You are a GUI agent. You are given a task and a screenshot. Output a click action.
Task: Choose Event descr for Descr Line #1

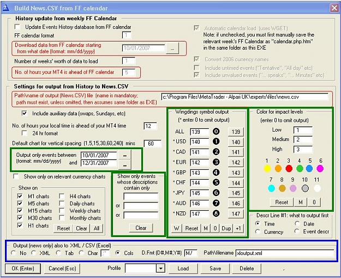297,232
